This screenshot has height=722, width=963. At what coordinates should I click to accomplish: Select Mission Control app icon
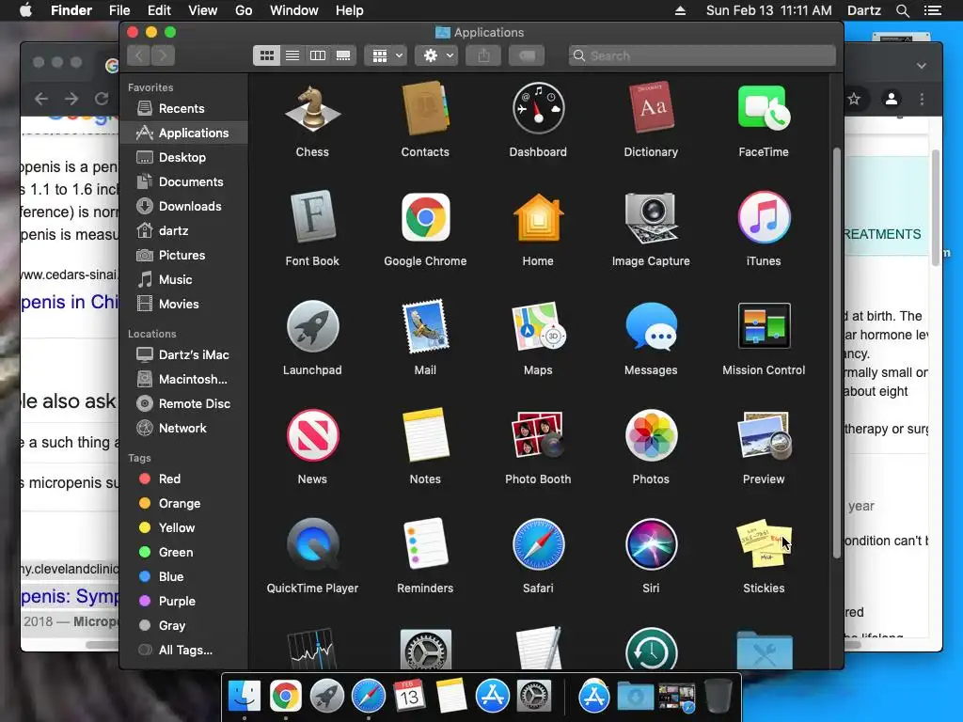[x=764, y=326]
